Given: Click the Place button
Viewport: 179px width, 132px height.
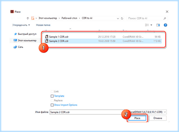Looking at the screenshot, I should [137, 118].
